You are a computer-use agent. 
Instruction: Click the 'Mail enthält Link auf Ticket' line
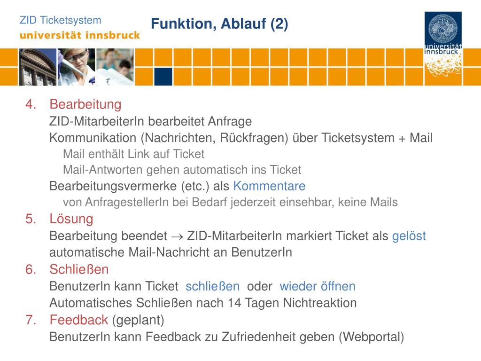pos(133,154)
